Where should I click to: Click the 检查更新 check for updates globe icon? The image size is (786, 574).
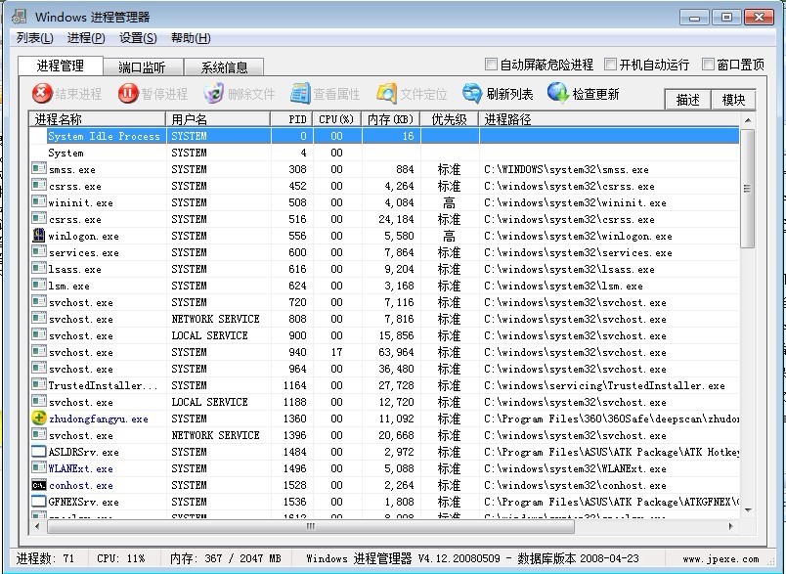click(558, 94)
